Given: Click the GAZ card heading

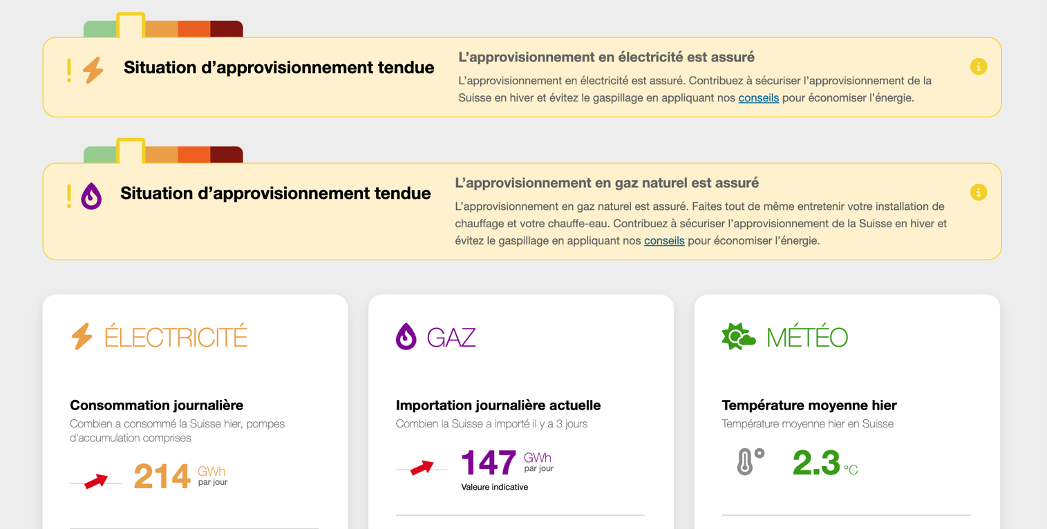Looking at the screenshot, I should 451,337.
